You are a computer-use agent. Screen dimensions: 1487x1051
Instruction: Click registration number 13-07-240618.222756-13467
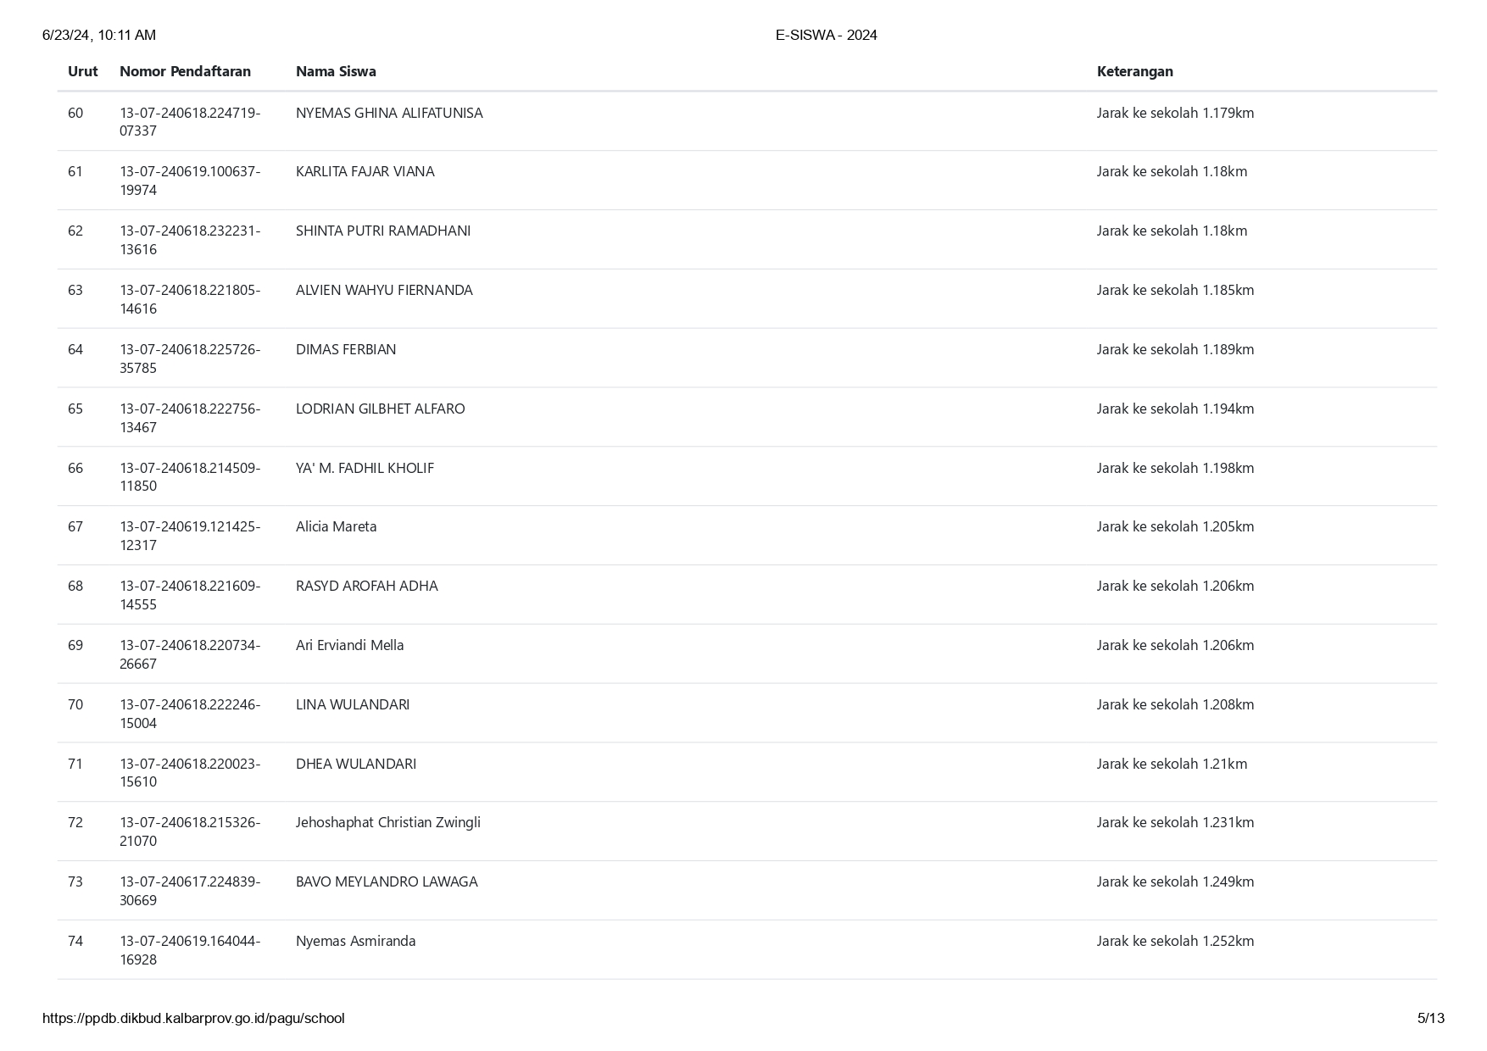tap(190, 418)
